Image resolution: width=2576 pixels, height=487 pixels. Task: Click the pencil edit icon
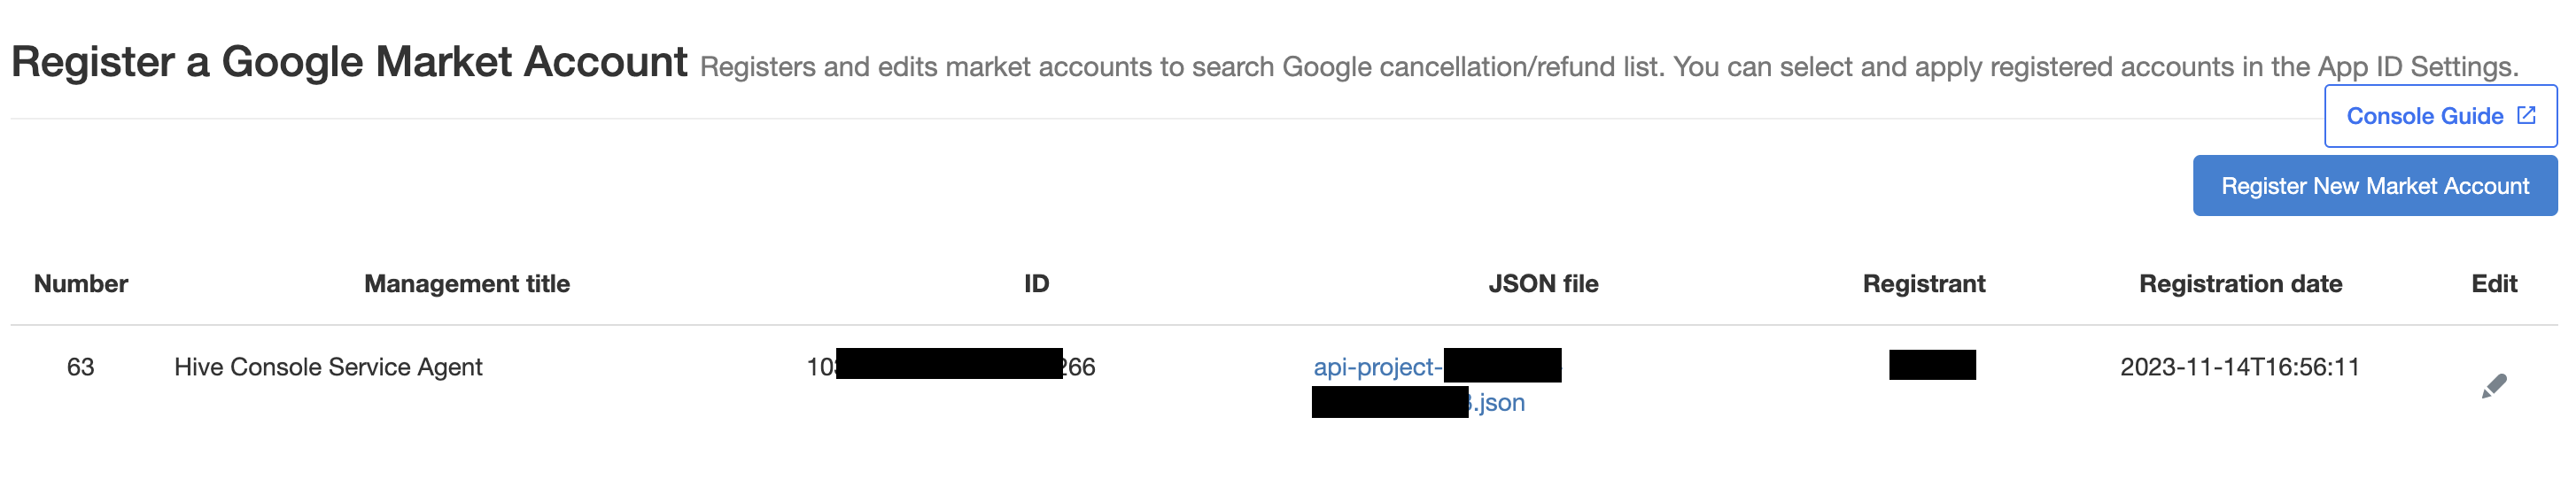click(2493, 386)
